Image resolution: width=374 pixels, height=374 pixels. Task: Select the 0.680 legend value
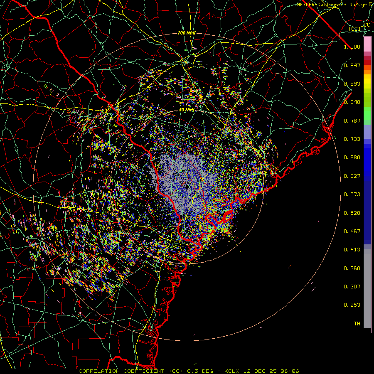point(352,157)
